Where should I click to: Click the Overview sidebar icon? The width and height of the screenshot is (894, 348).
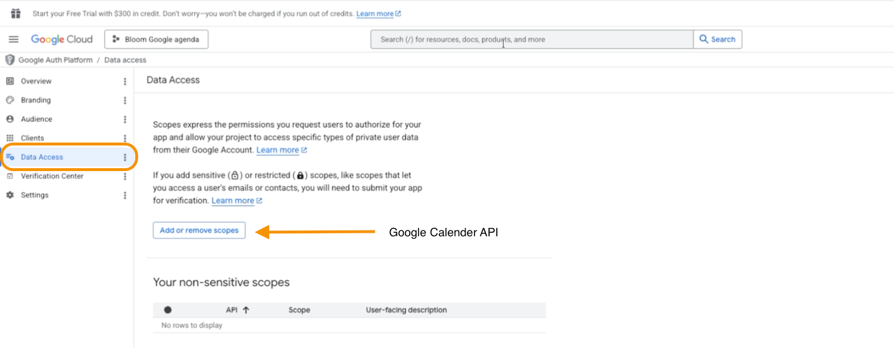[x=10, y=81]
